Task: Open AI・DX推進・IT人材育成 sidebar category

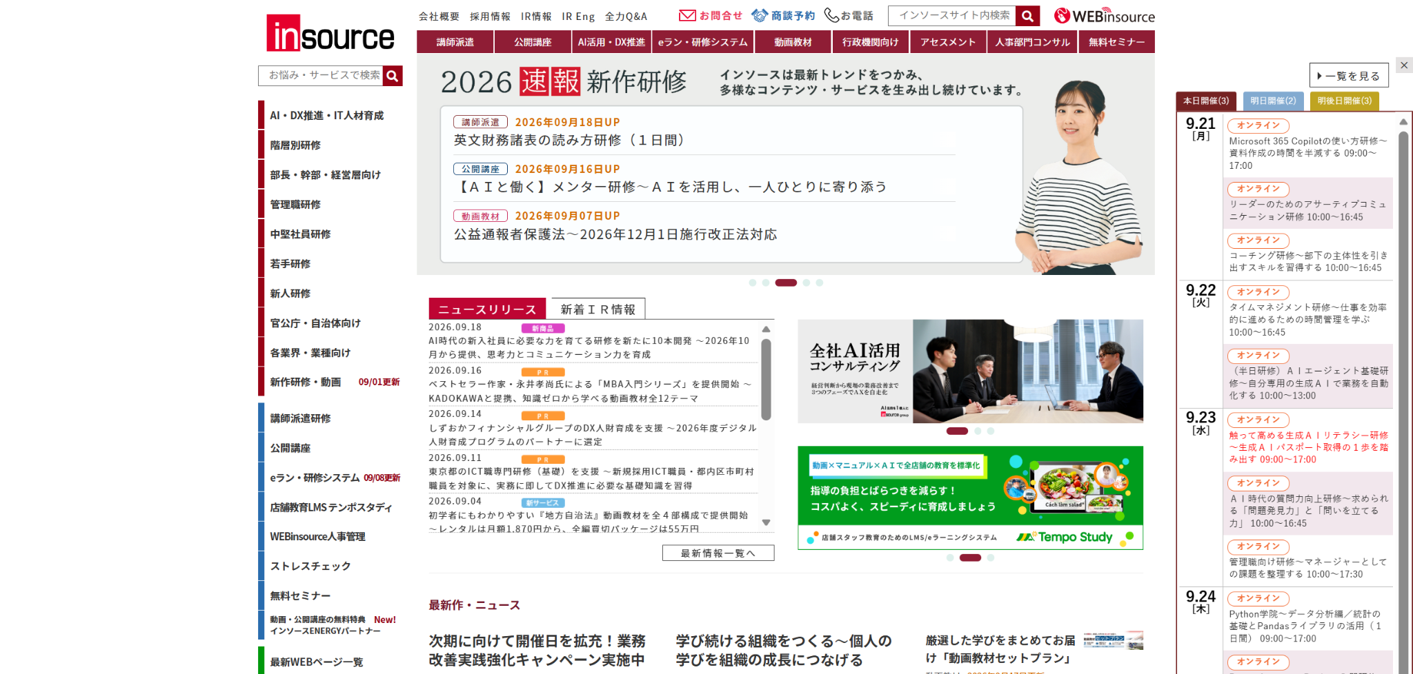Action: point(327,116)
